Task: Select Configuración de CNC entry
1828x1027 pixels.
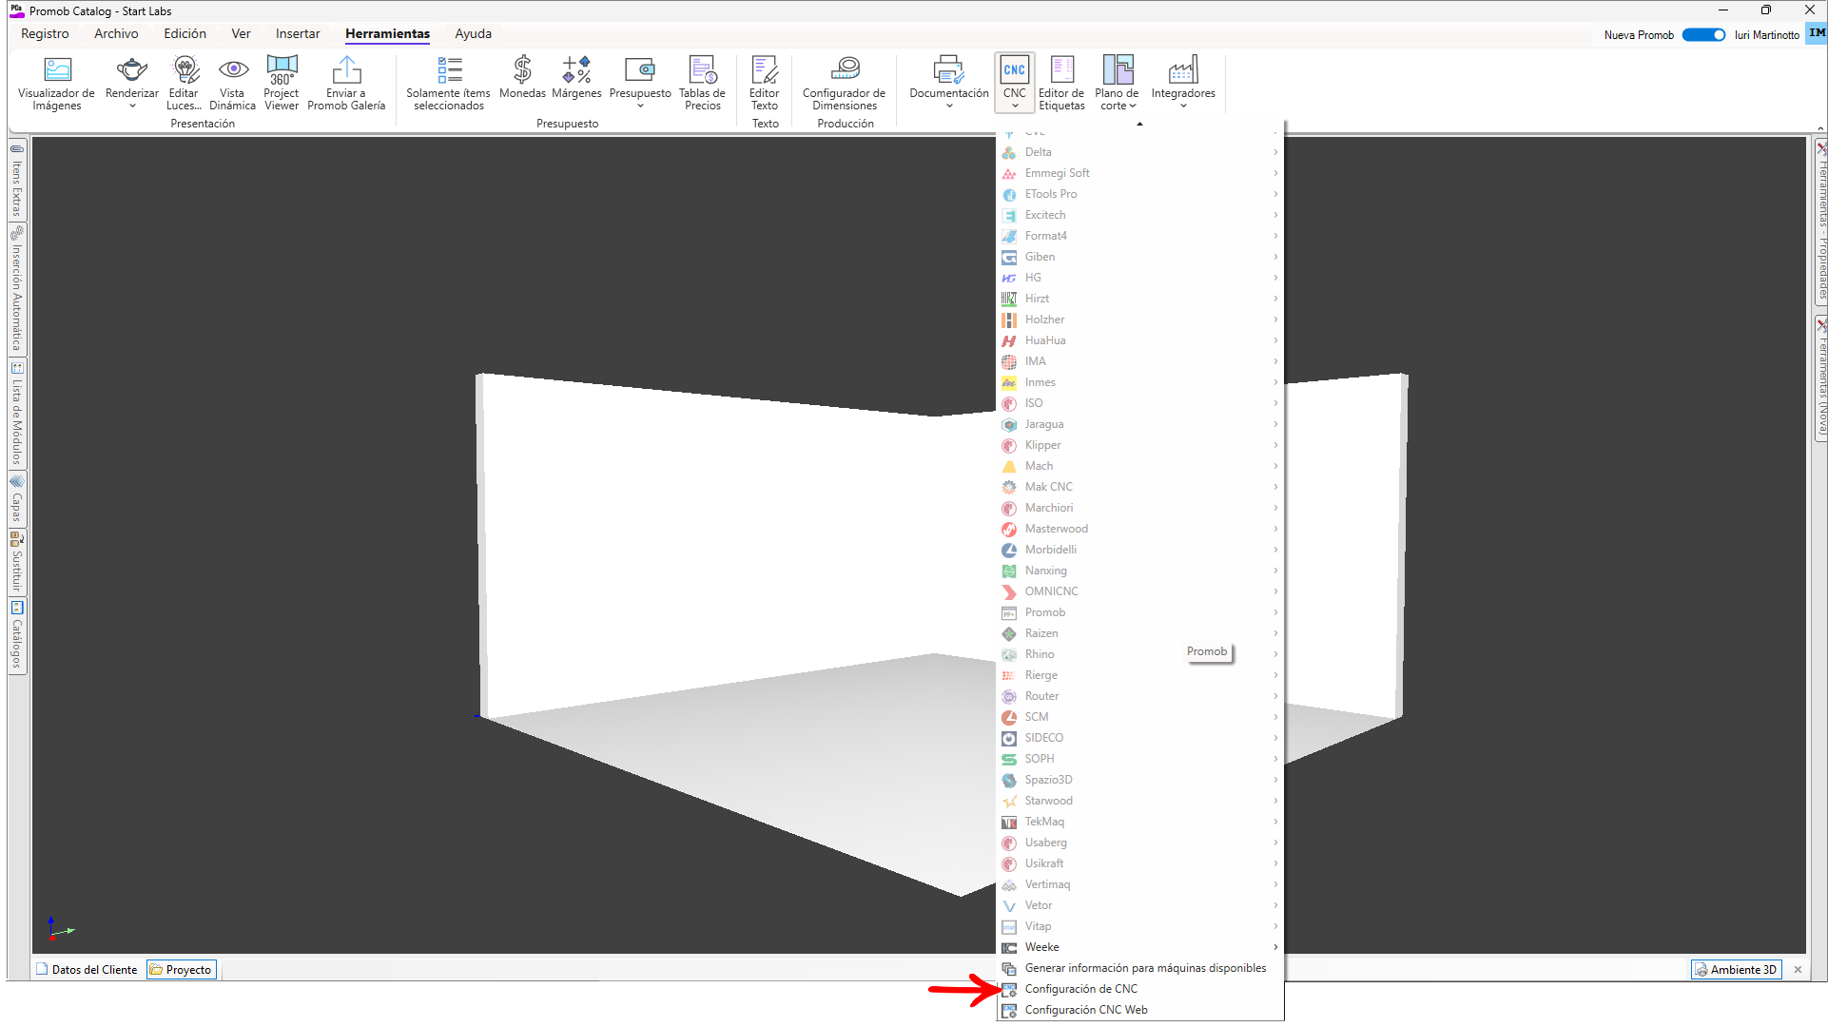Action: (1140, 989)
